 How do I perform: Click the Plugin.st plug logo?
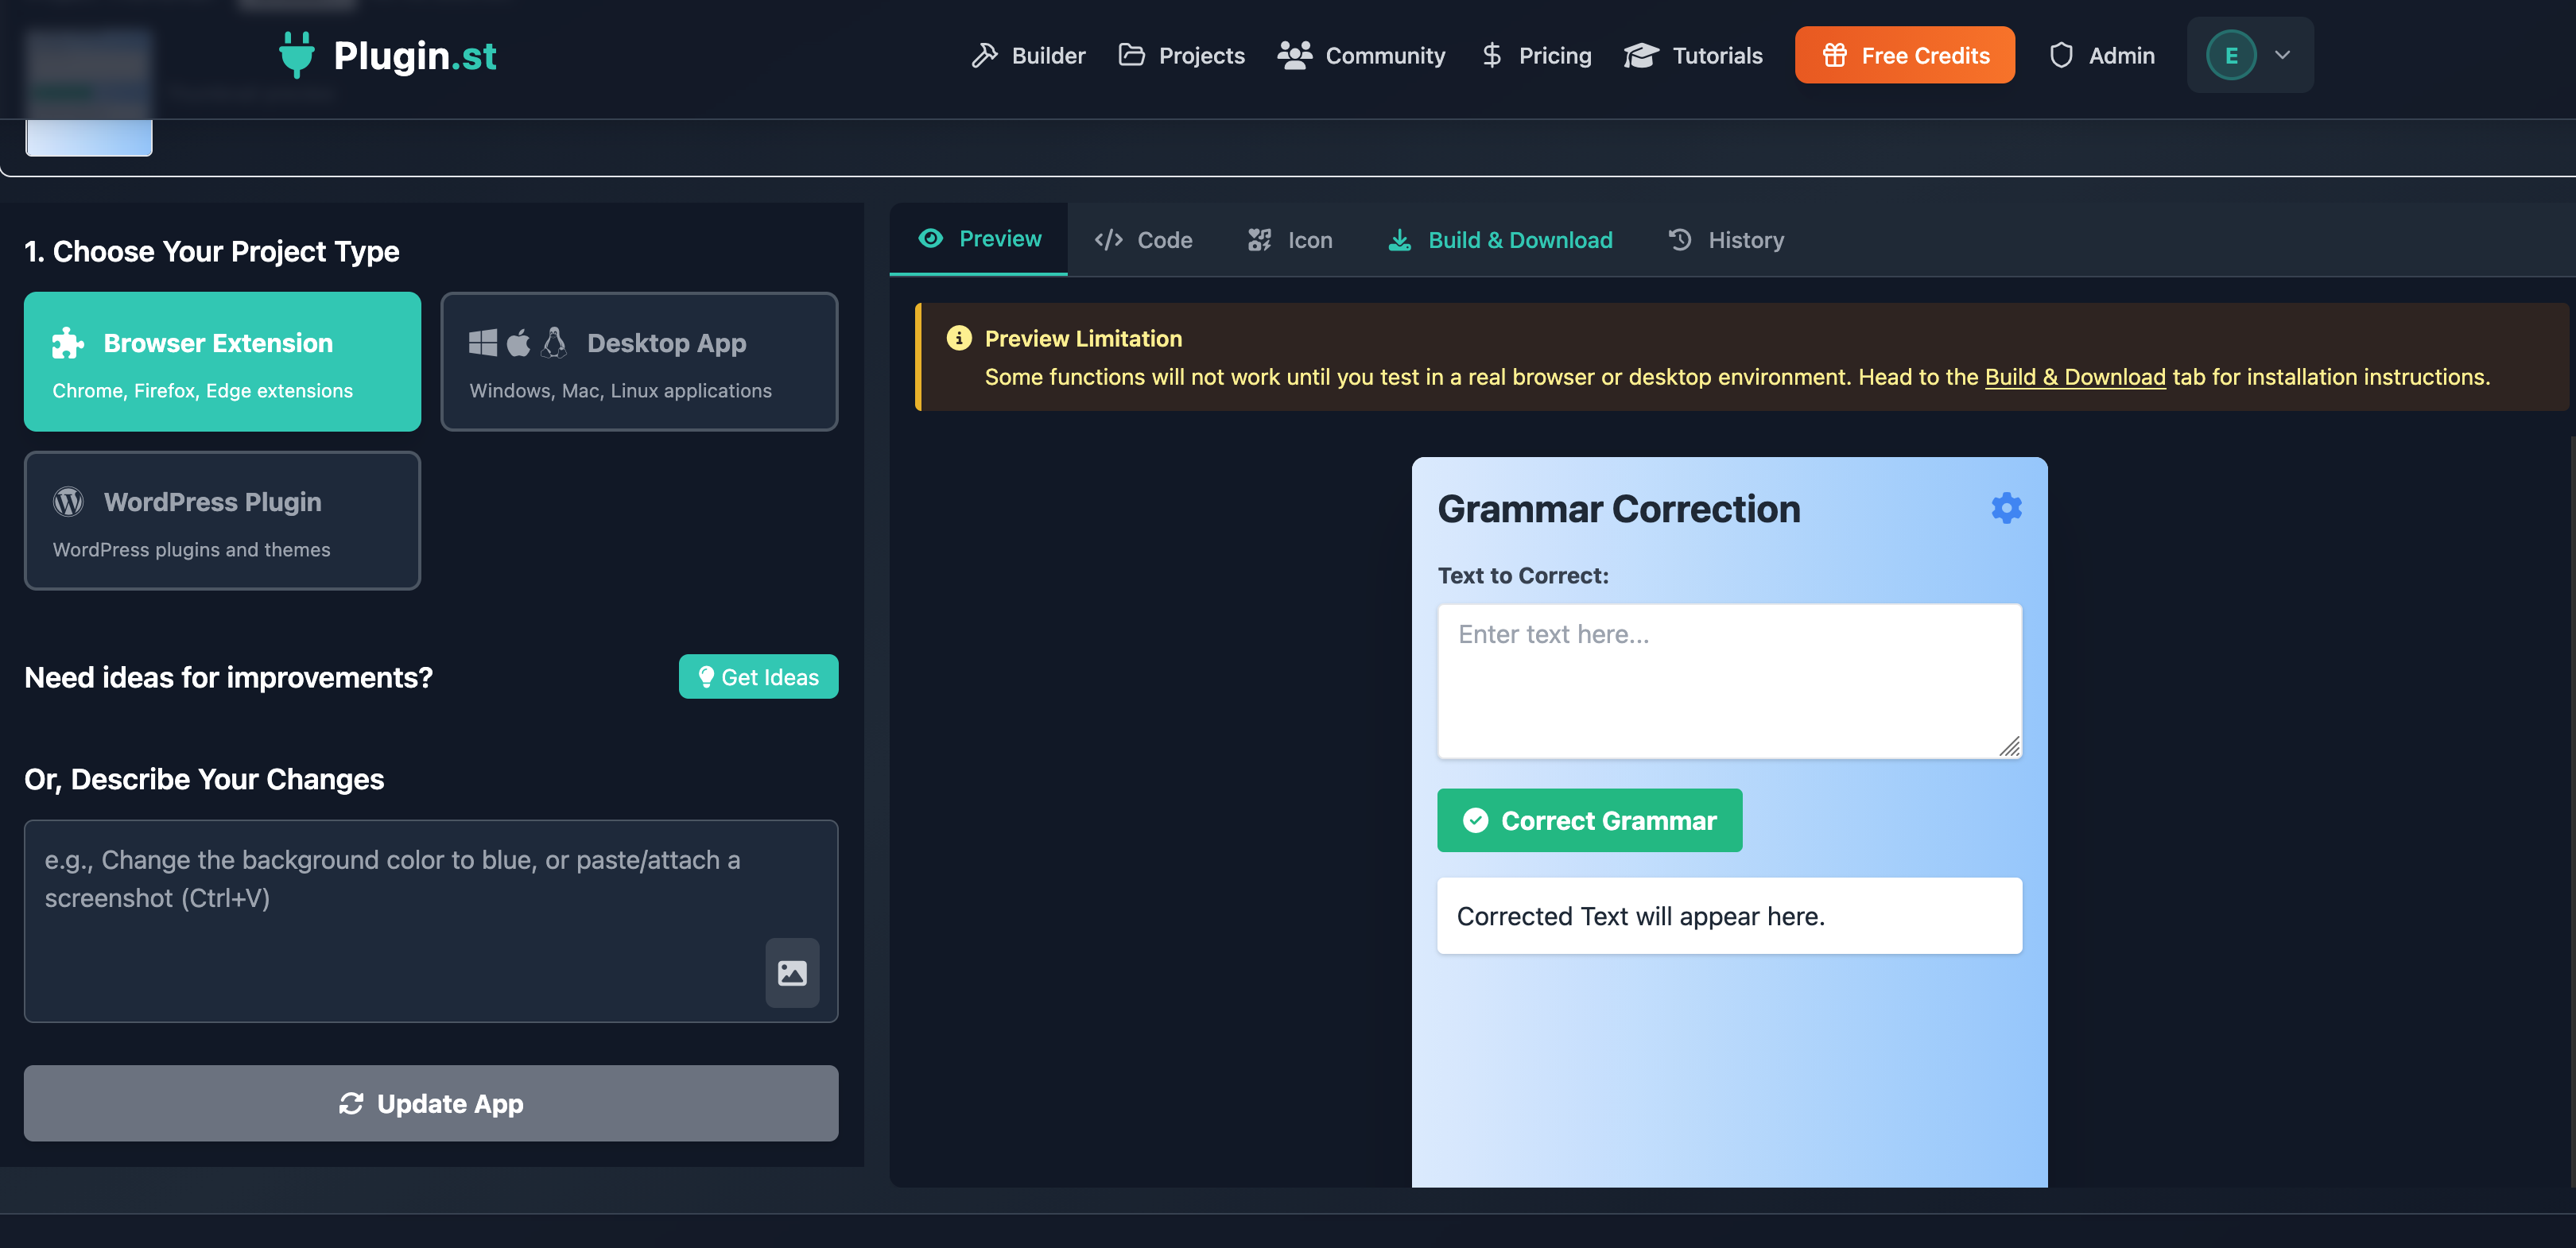coord(296,54)
